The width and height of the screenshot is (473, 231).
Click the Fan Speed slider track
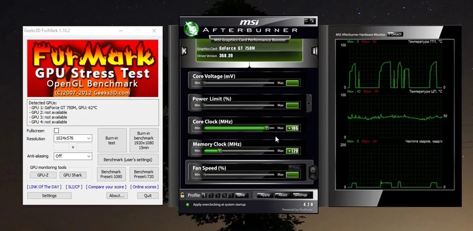click(x=239, y=174)
